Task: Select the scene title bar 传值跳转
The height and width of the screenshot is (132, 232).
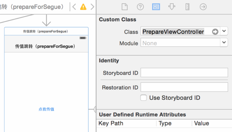Action: point(46,31)
